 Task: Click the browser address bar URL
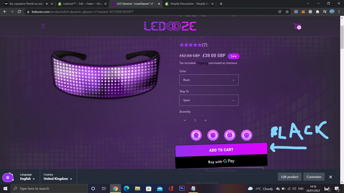tap(82, 12)
